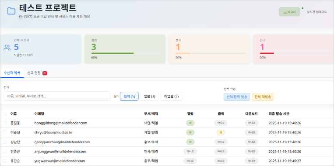The image size is (334, 166).
Task: Click the 열람 60% progress bar
Action: (x=127, y=53)
